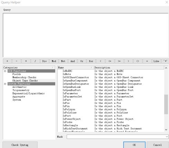The height and width of the screenshot is (148, 169).
Task: Collapse the SCH Functions tree node
Action: coord(5,71)
